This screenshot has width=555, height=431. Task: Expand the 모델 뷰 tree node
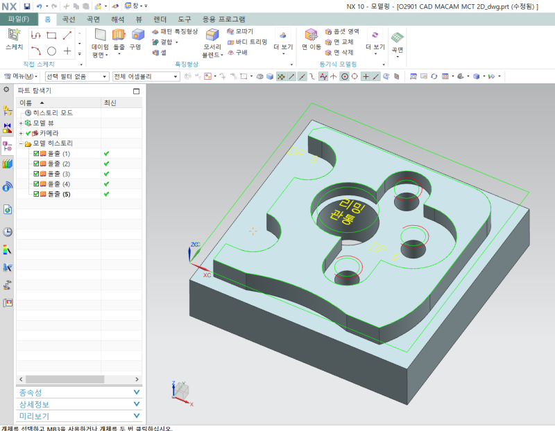click(21, 123)
